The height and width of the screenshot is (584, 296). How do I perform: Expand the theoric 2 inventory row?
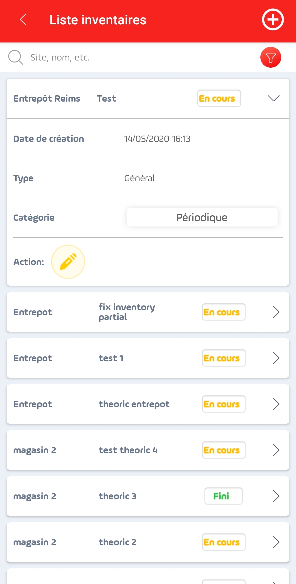point(276,542)
